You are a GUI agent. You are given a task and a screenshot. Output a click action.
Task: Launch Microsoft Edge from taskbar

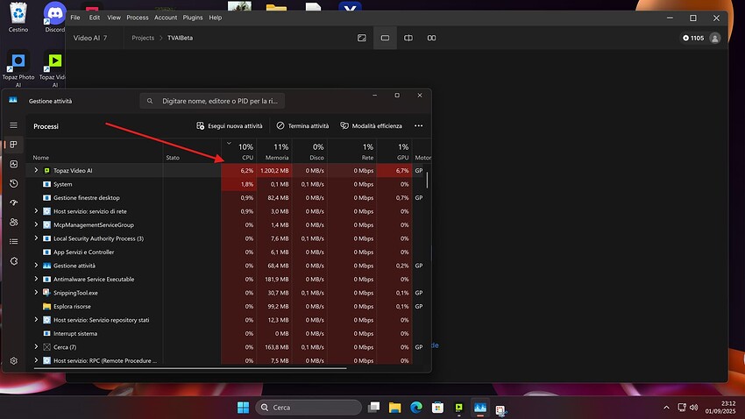click(416, 407)
